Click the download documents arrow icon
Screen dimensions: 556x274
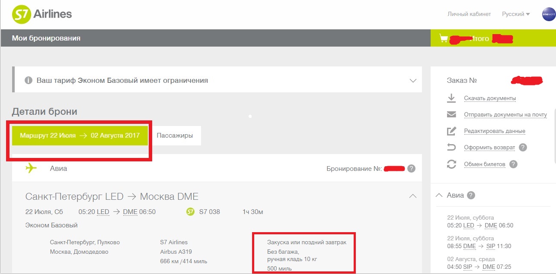[451, 98]
